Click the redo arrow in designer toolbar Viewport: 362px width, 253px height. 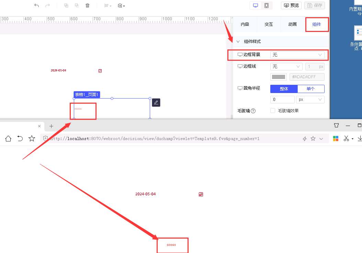(47, 5)
